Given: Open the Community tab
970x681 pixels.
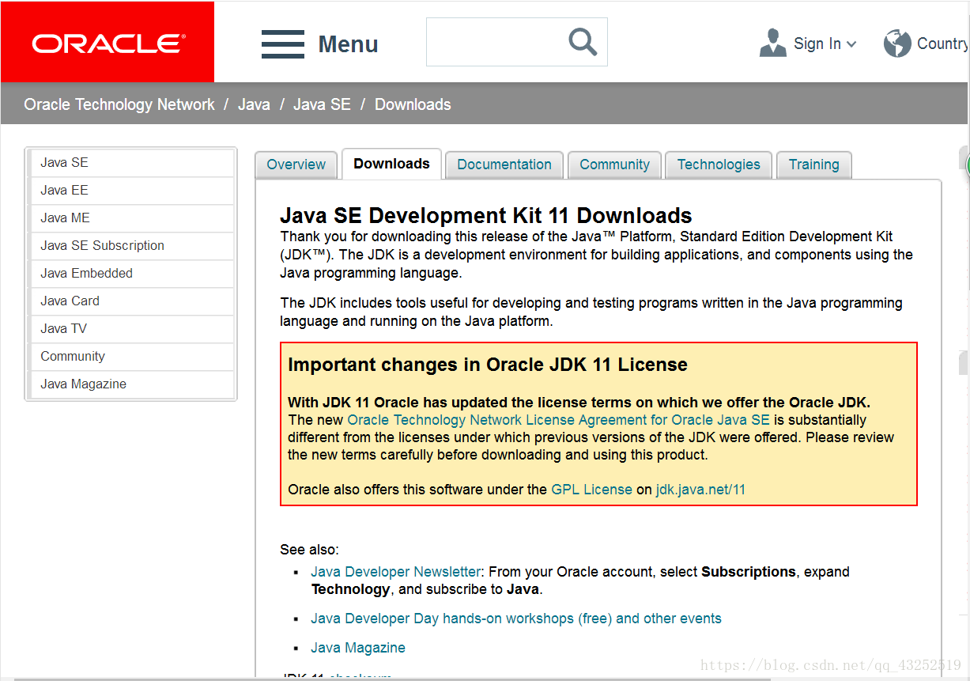Looking at the screenshot, I should click(614, 165).
